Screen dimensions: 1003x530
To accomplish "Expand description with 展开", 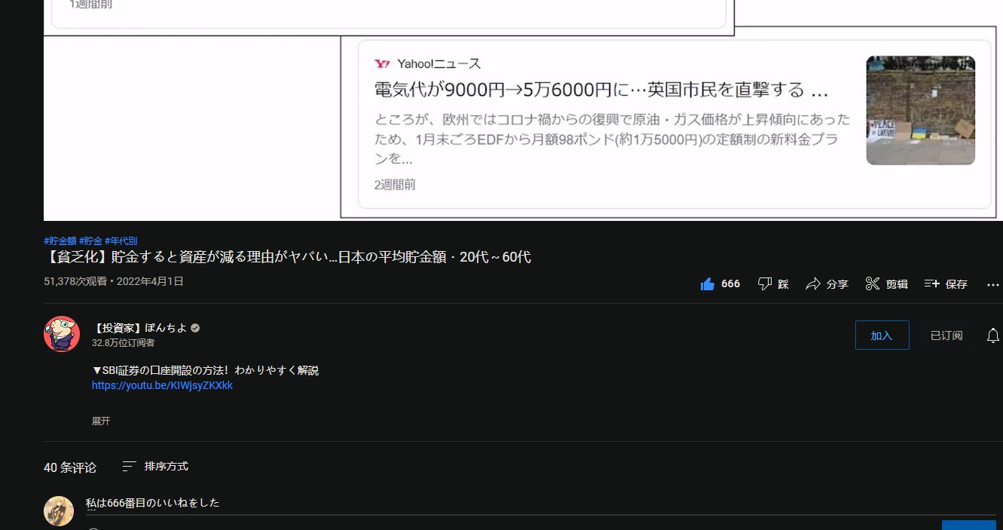I will pos(101,421).
